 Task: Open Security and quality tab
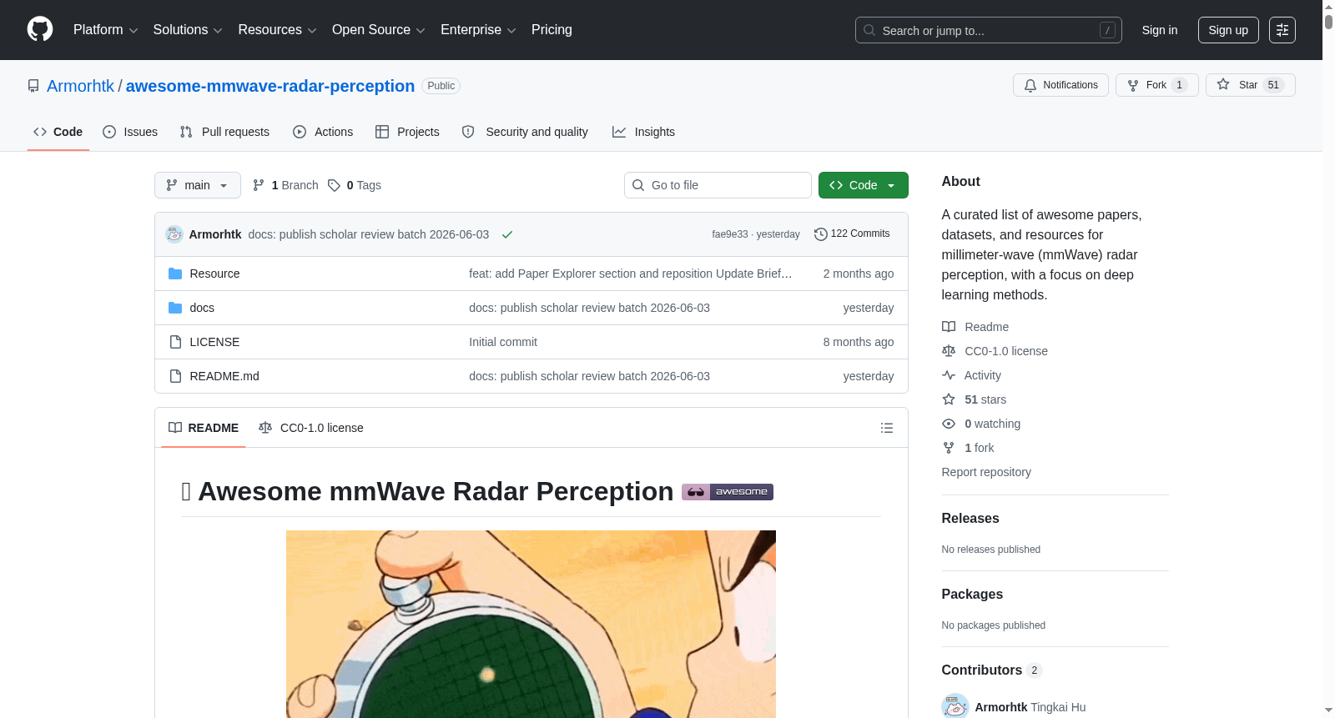[525, 132]
